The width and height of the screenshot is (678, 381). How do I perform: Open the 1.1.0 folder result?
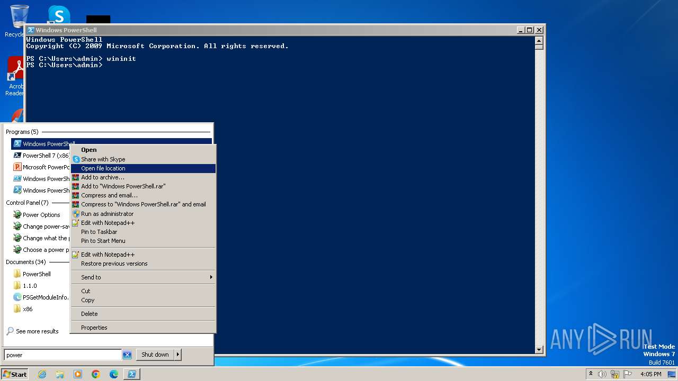click(x=25, y=286)
